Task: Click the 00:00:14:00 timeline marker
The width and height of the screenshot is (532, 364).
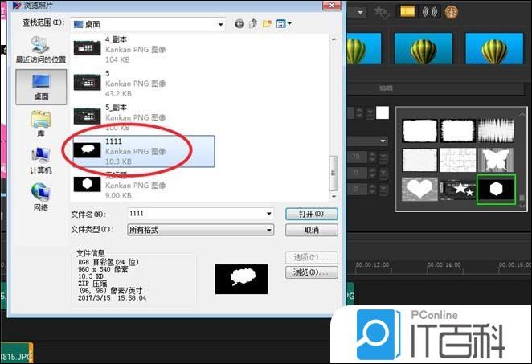Action: coord(444,264)
